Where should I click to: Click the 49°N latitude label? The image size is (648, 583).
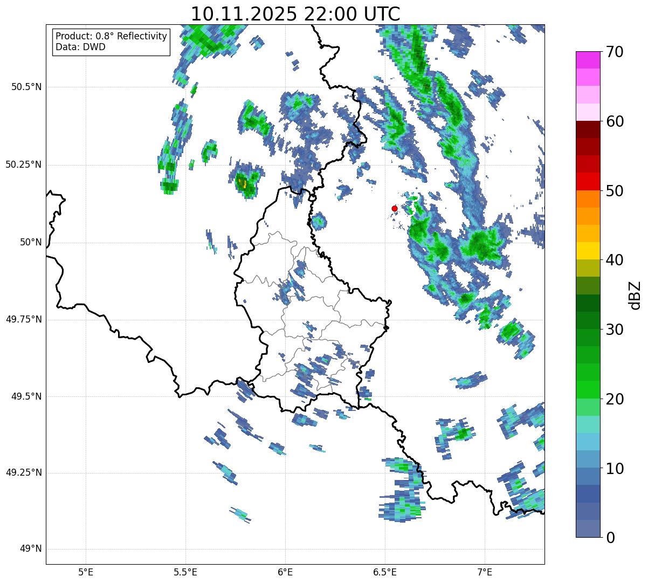click(31, 549)
